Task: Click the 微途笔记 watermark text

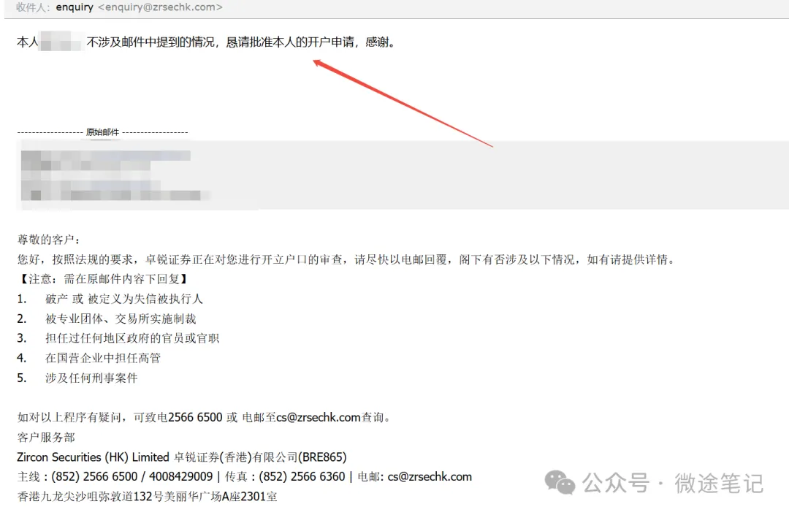Action: pos(719,484)
